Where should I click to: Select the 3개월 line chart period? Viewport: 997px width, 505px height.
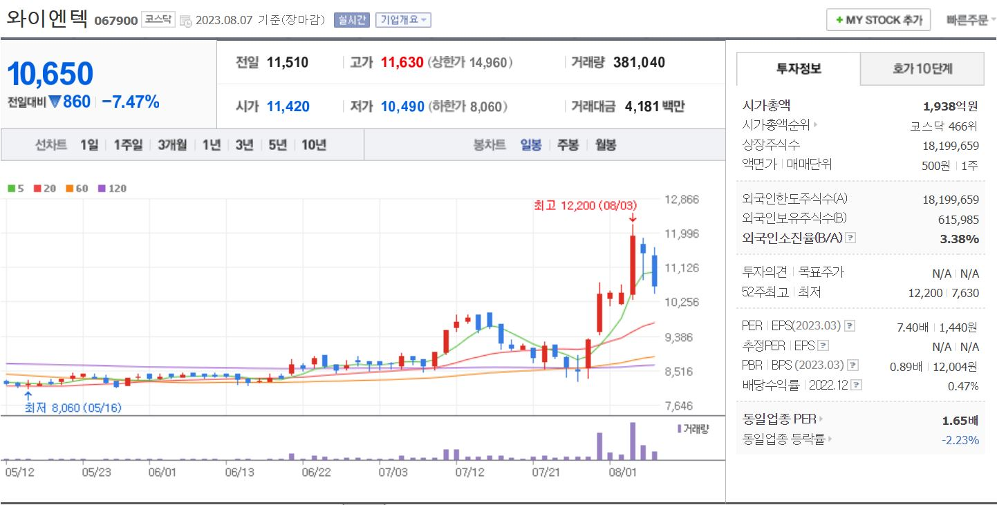tap(172, 145)
